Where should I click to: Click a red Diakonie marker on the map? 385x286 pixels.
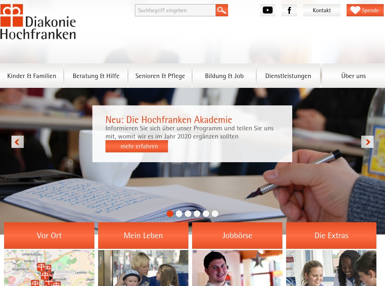point(41,267)
